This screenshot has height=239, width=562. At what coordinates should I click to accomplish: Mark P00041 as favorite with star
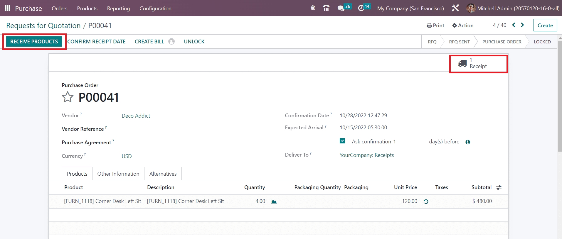point(68,97)
